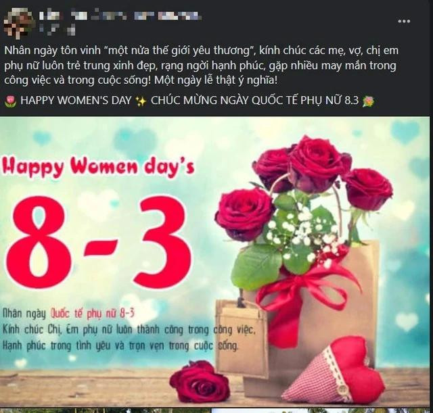Click the tulip emoji before HAPPY WOMEN'S DAY
This screenshot has height=413, width=433.
[11, 101]
